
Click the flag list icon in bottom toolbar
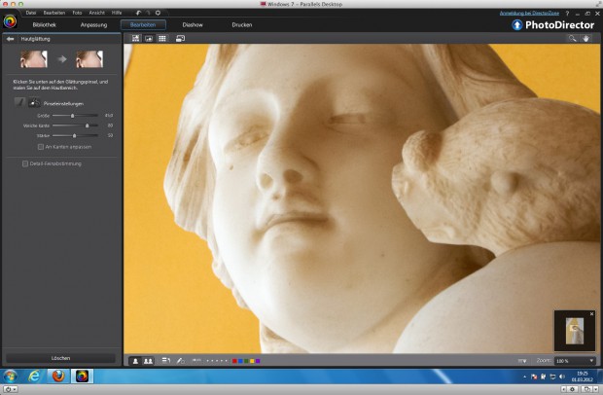pos(165,361)
